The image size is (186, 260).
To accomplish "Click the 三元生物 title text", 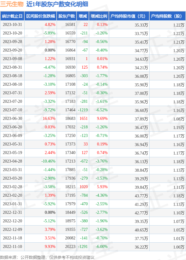I will click(x=12, y=4).
